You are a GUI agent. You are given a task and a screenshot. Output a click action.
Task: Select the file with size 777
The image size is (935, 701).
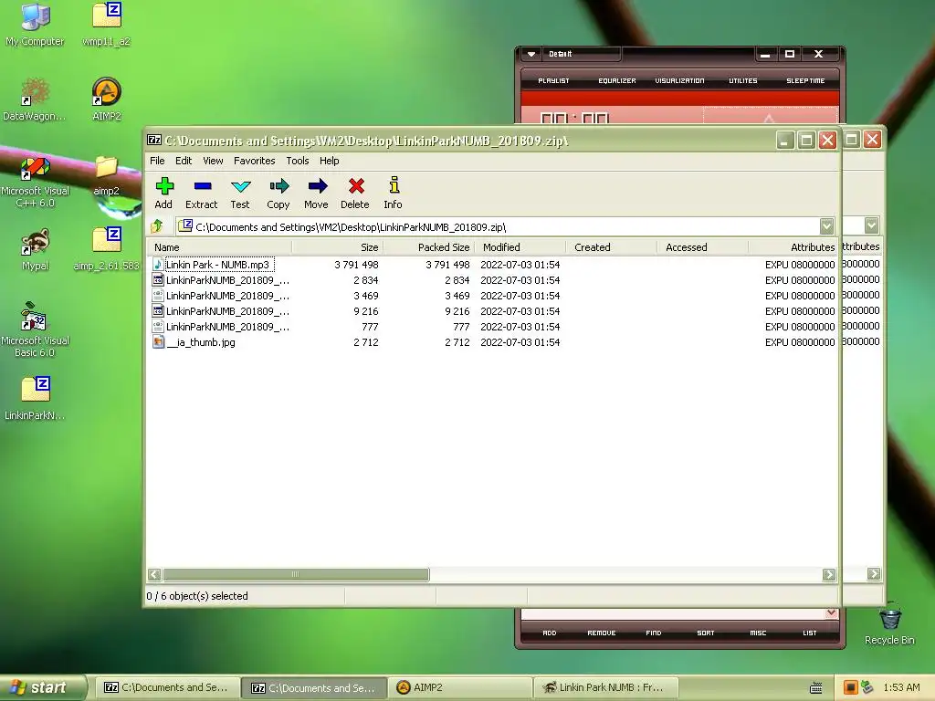click(221, 327)
